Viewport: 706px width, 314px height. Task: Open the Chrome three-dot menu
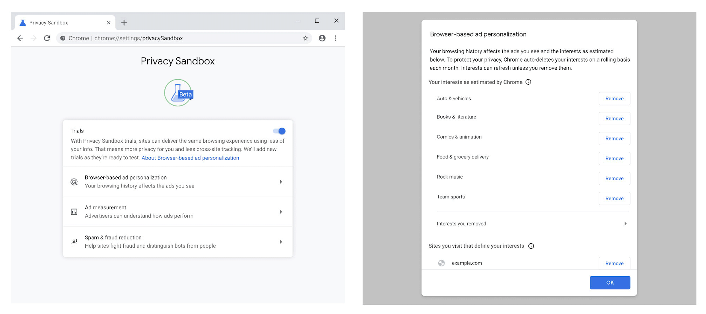coord(335,38)
